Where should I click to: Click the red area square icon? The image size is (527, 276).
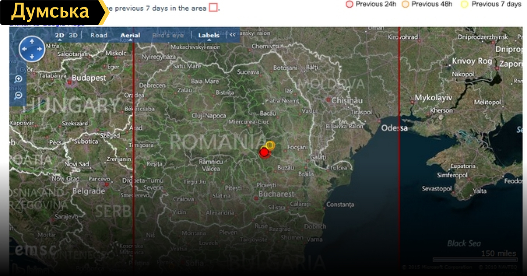pyautogui.click(x=213, y=7)
